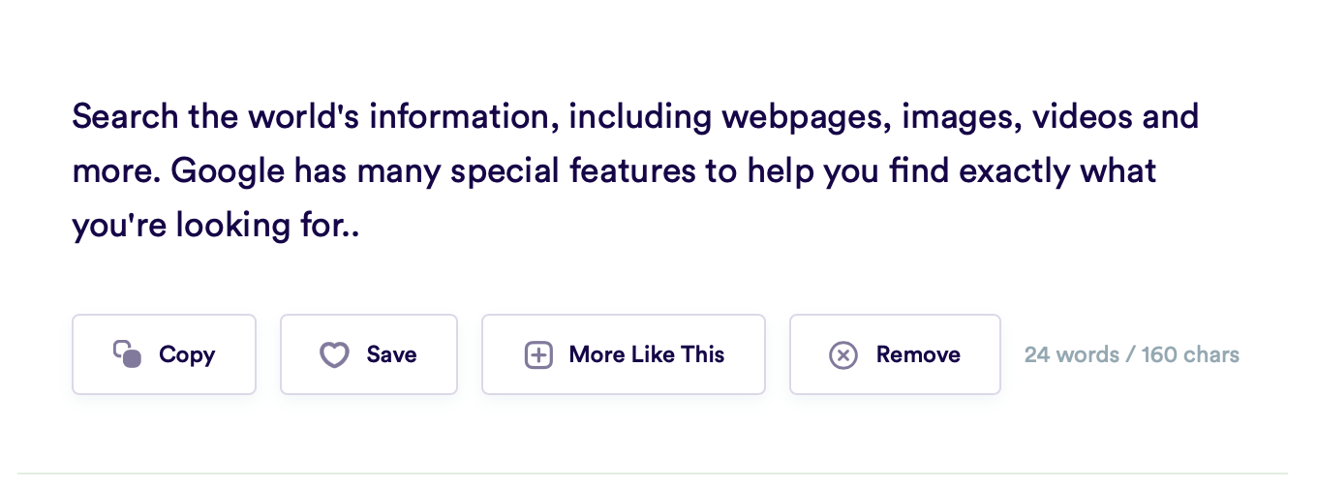Click the "Copy" label text
The height and width of the screenshot is (490, 1317).
[187, 355]
